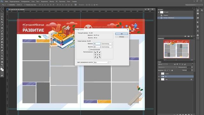Confirm canvas size with OK
Image resolution: width=204 pixels, height=115 pixels.
[121, 34]
